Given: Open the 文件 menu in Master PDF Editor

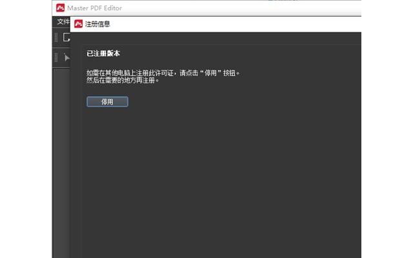Looking at the screenshot, I should [x=63, y=21].
